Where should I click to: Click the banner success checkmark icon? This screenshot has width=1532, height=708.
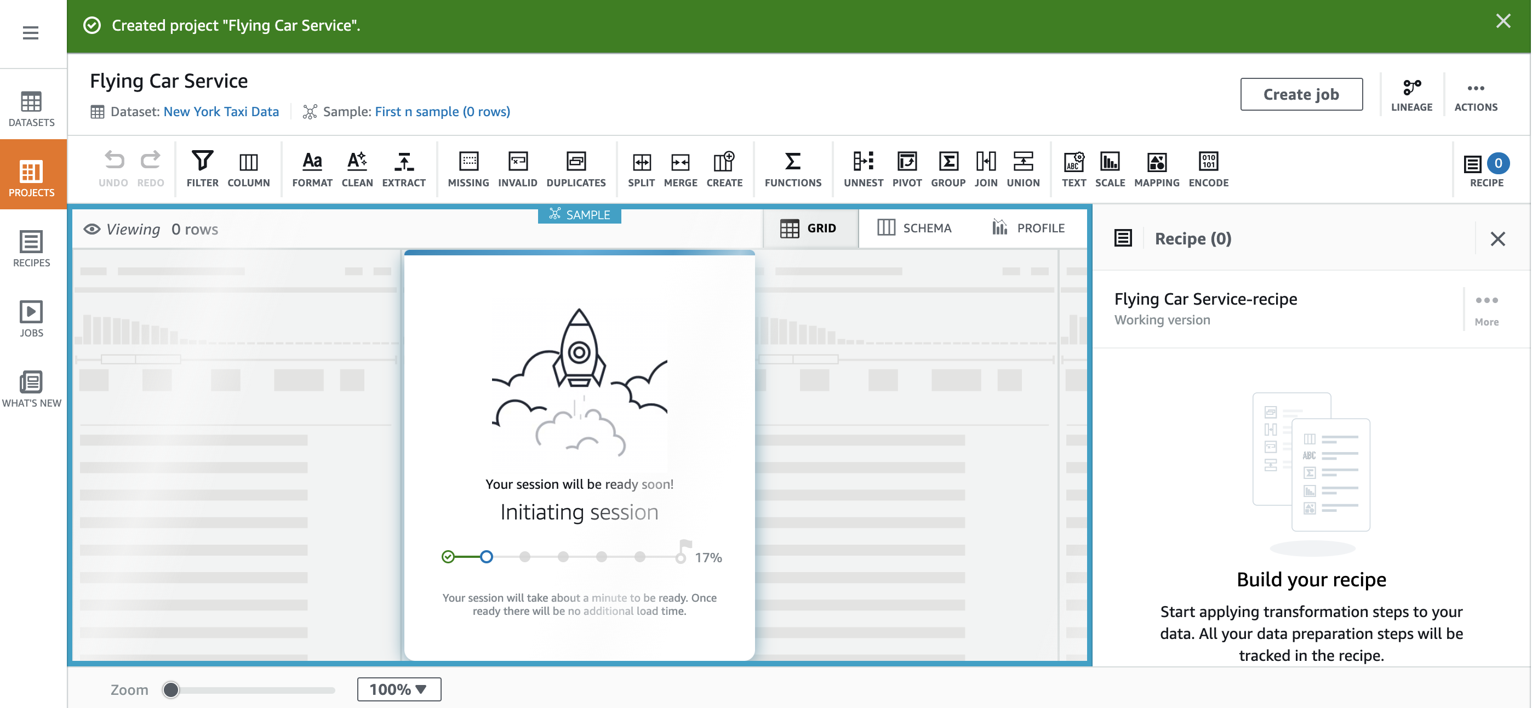pyautogui.click(x=92, y=26)
